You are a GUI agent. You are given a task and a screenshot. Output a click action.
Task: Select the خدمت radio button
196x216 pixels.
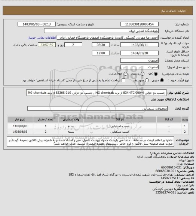coord(143,74)
